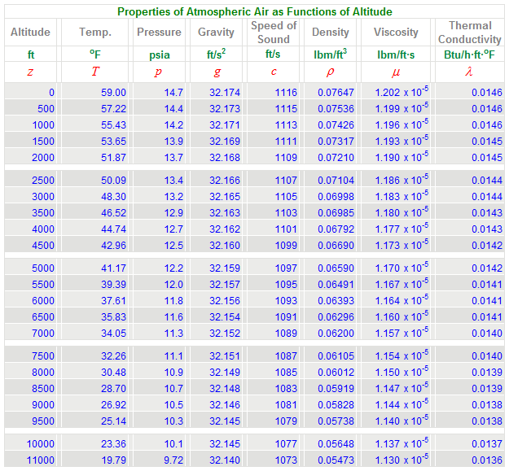Viewport: 509px width, 471px height.
Task: Select speed of sound 1081
Action: click(286, 405)
